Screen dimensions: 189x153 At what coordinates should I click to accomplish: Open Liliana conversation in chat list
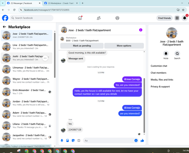[x=26, y=126]
